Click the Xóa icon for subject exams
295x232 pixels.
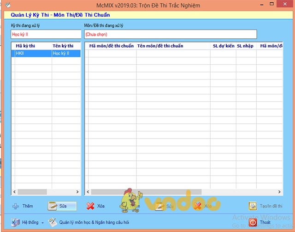198,206
